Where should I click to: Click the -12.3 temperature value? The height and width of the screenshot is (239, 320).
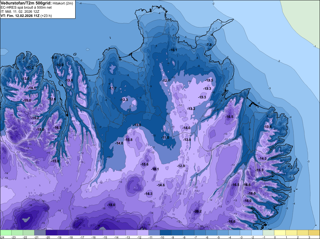click(x=124, y=100)
